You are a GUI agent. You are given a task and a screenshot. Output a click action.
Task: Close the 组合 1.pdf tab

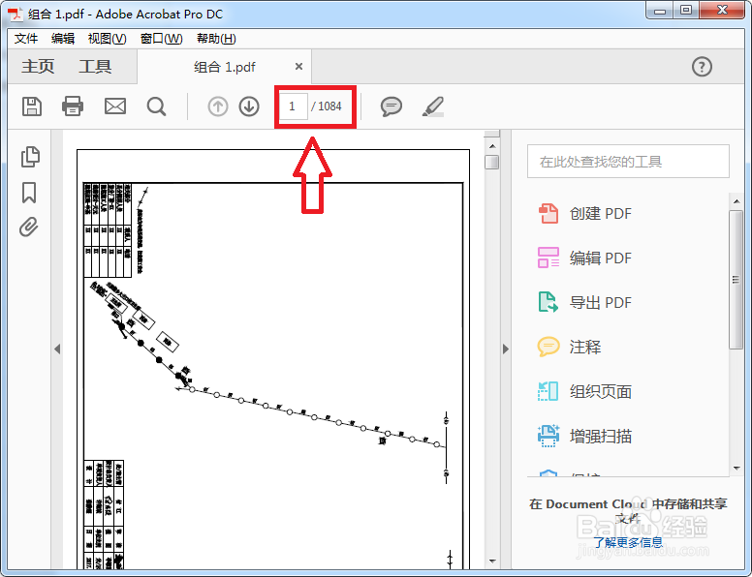pyautogui.click(x=298, y=66)
